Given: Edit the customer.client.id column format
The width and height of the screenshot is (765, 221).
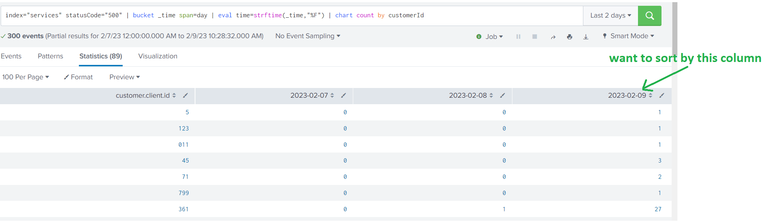Looking at the screenshot, I should tap(185, 95).
